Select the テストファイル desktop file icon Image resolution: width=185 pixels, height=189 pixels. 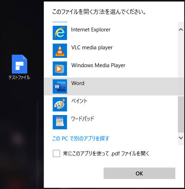click(19, 64)
